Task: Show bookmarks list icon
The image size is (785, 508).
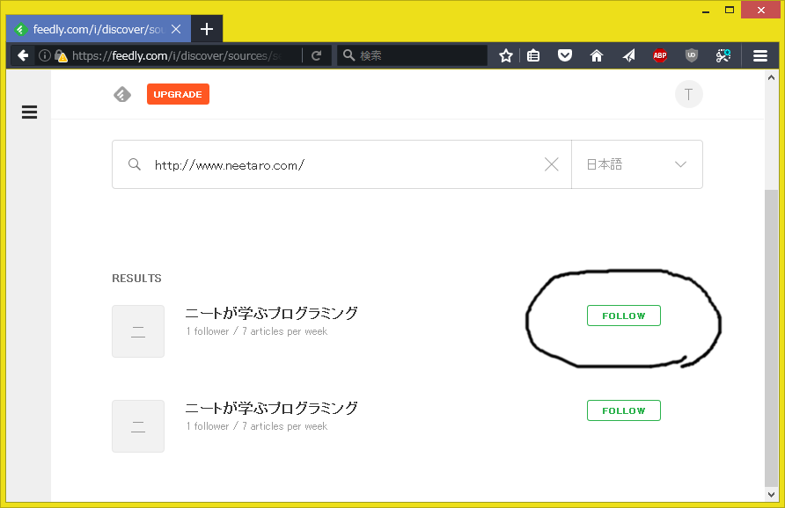Action: pyautogui.click(x=533, y=55)
